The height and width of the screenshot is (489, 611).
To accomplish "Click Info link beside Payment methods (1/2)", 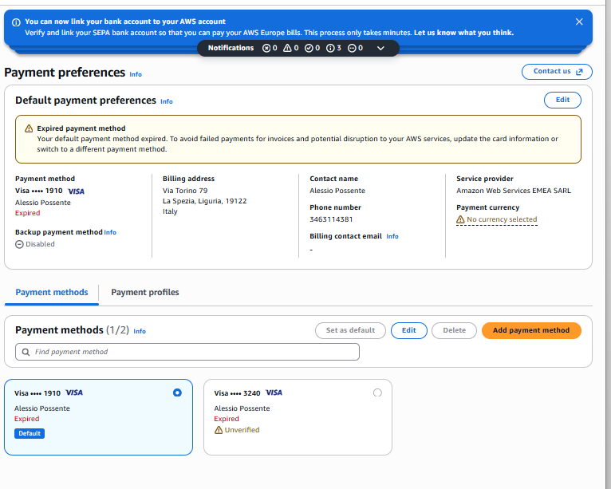I will (140, 331).
